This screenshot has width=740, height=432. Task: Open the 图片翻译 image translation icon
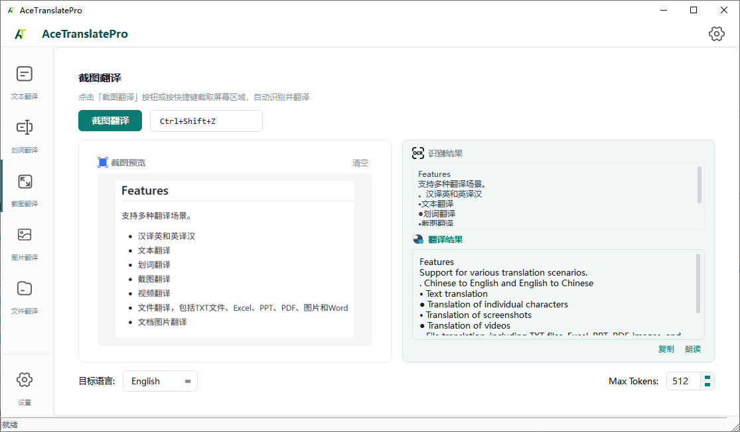coord(25,235)
